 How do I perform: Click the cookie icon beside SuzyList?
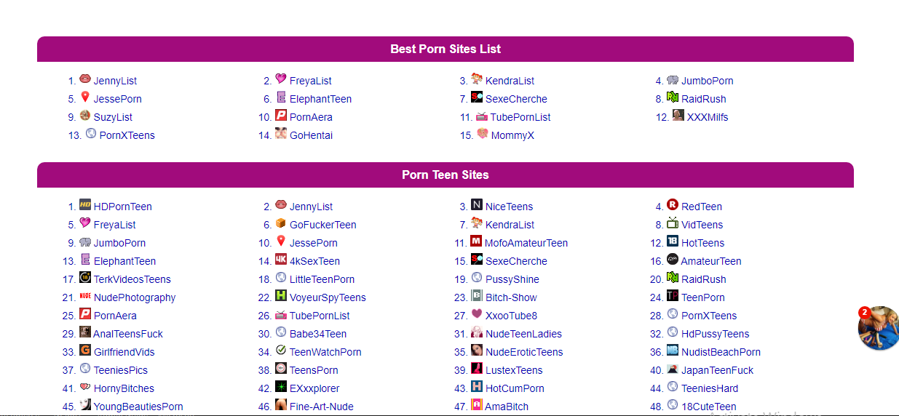85,116
